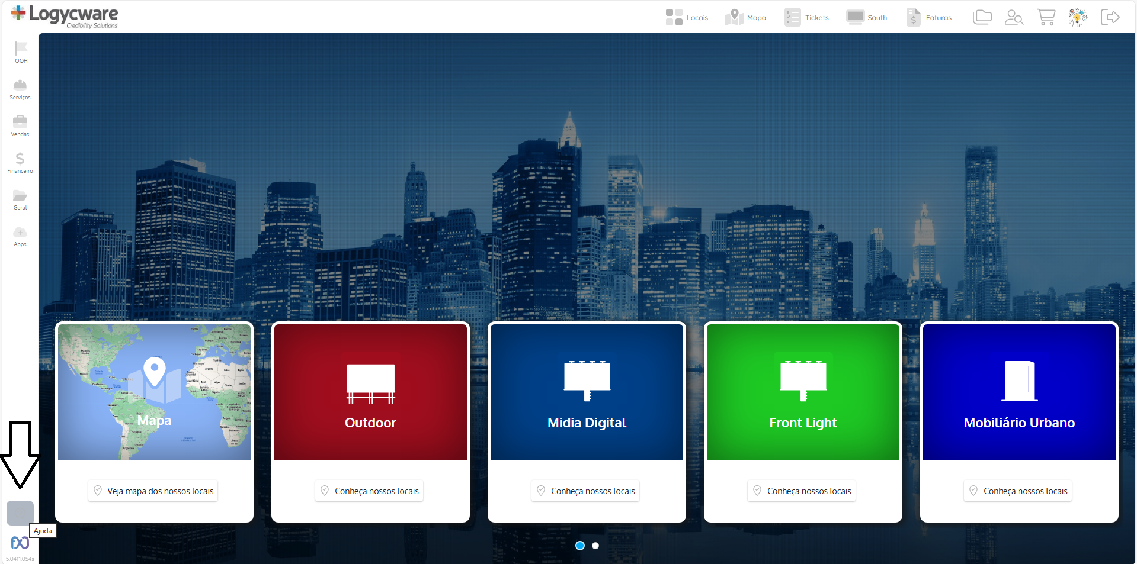This screenshot has width=1137, height=564.
Task: Open the Financeiro sidebar menu
Action: [x=20, y=163]
